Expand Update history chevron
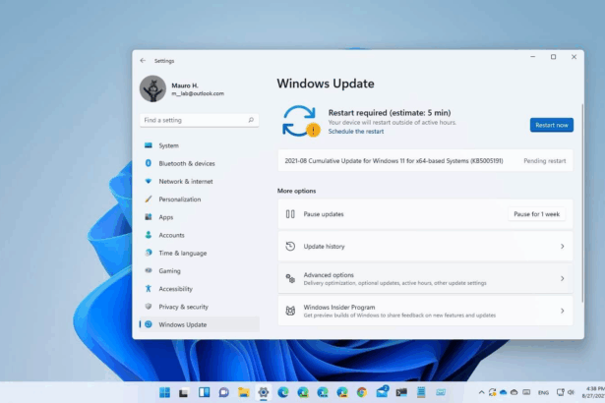605x403 pixels. 562,246
